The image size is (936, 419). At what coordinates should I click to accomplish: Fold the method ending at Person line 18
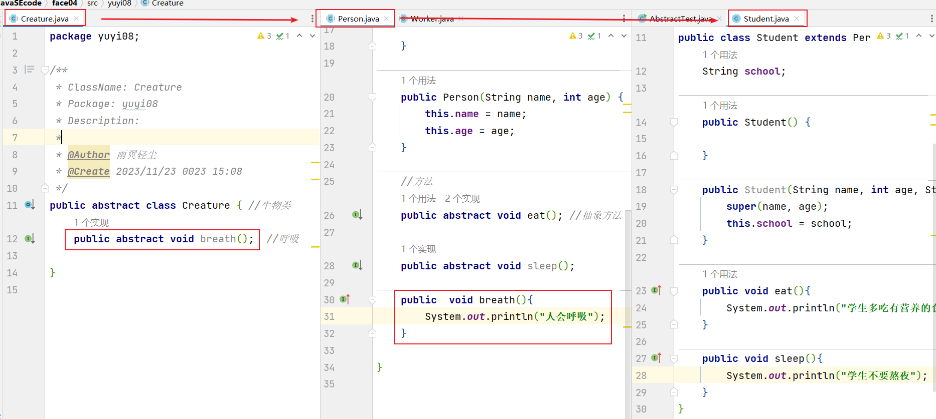[372, 46]
